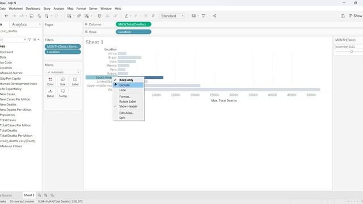Click the Show Mark Labels toolbar icon

coord(146,16)
